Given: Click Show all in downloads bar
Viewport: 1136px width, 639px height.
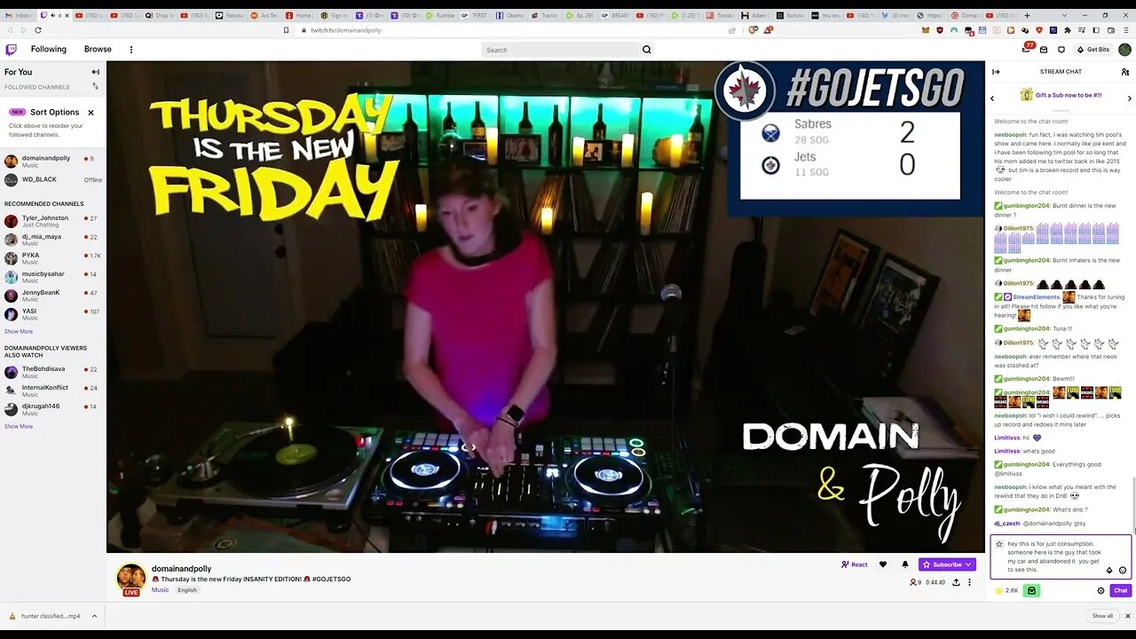Looking at the screenshot, I should click(1102, 616).
